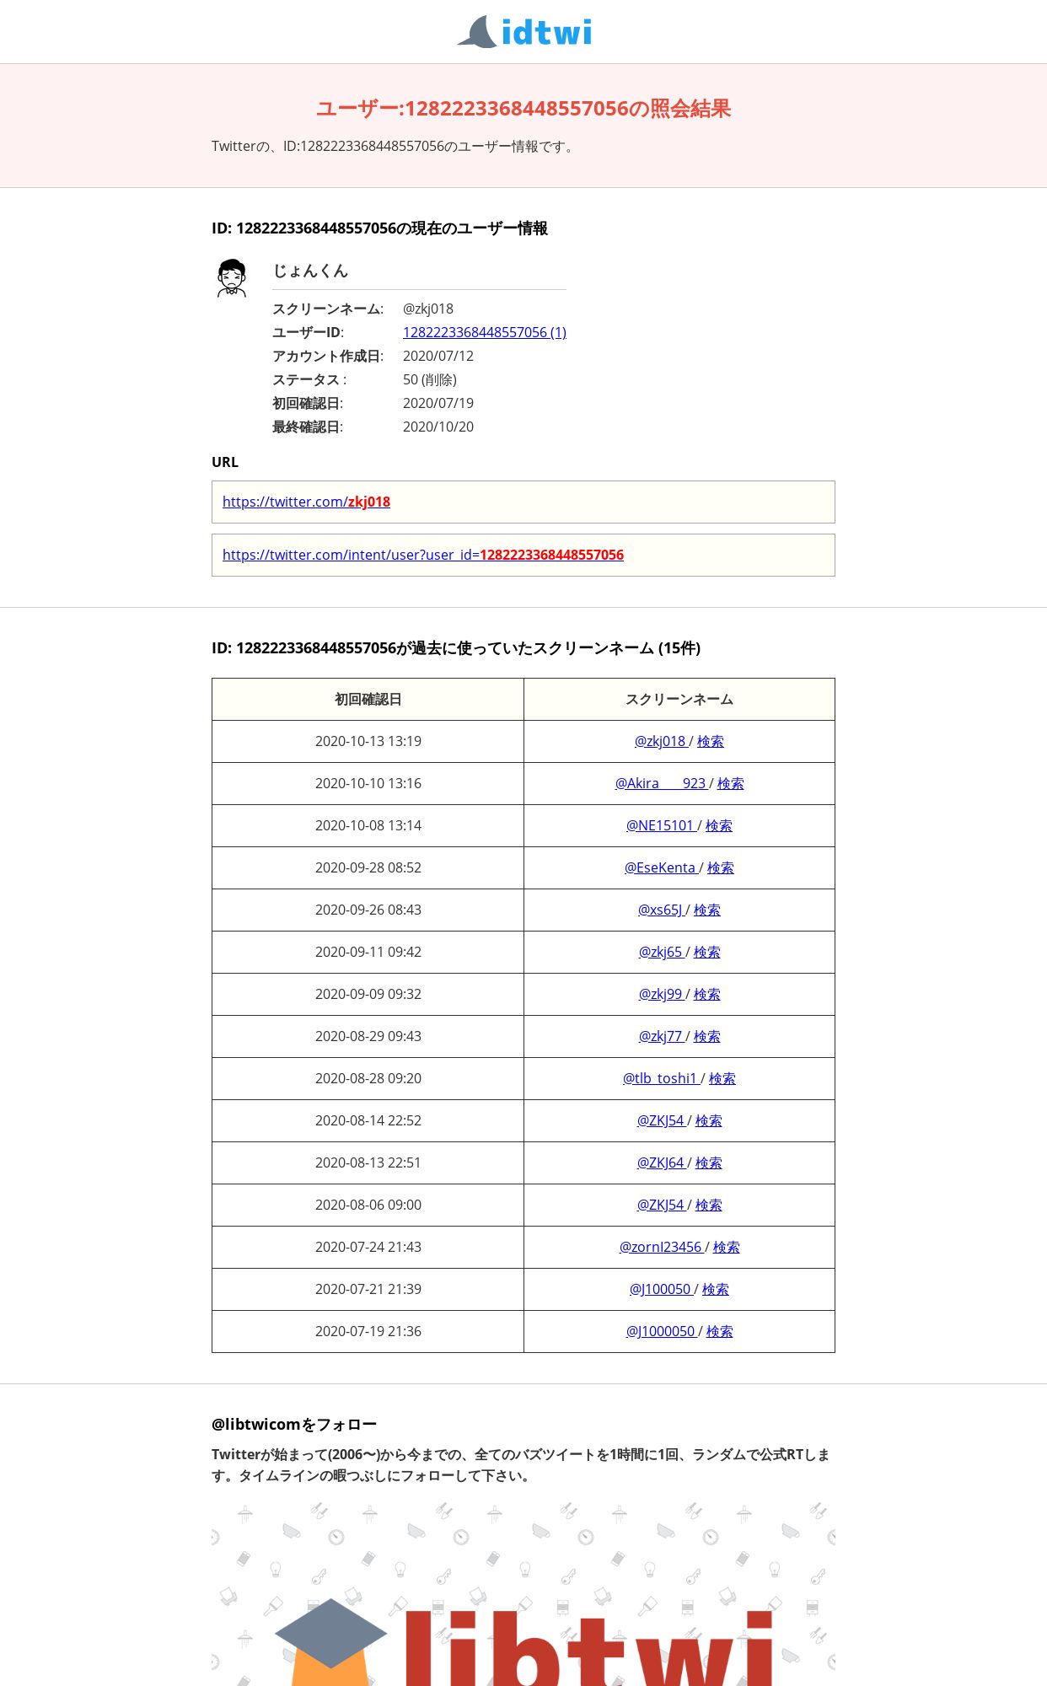Image resolution: width=1047 pixels, height=1686 pixels.
Task: Click 検索 next to @J100050
Action: tap(716, 1289)
